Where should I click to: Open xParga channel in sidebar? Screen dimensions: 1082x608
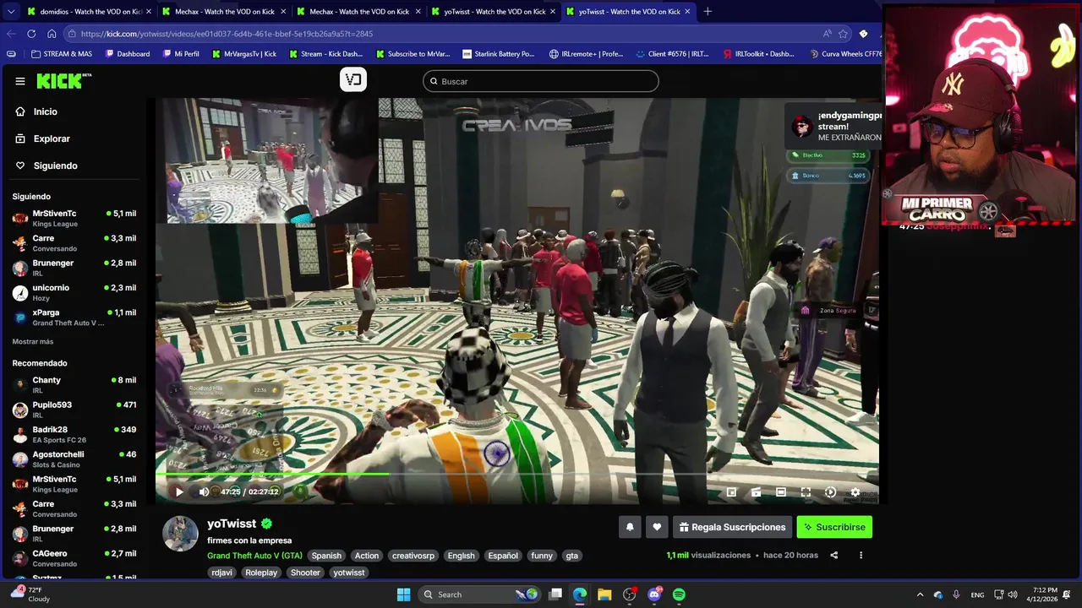click(74, 318)
